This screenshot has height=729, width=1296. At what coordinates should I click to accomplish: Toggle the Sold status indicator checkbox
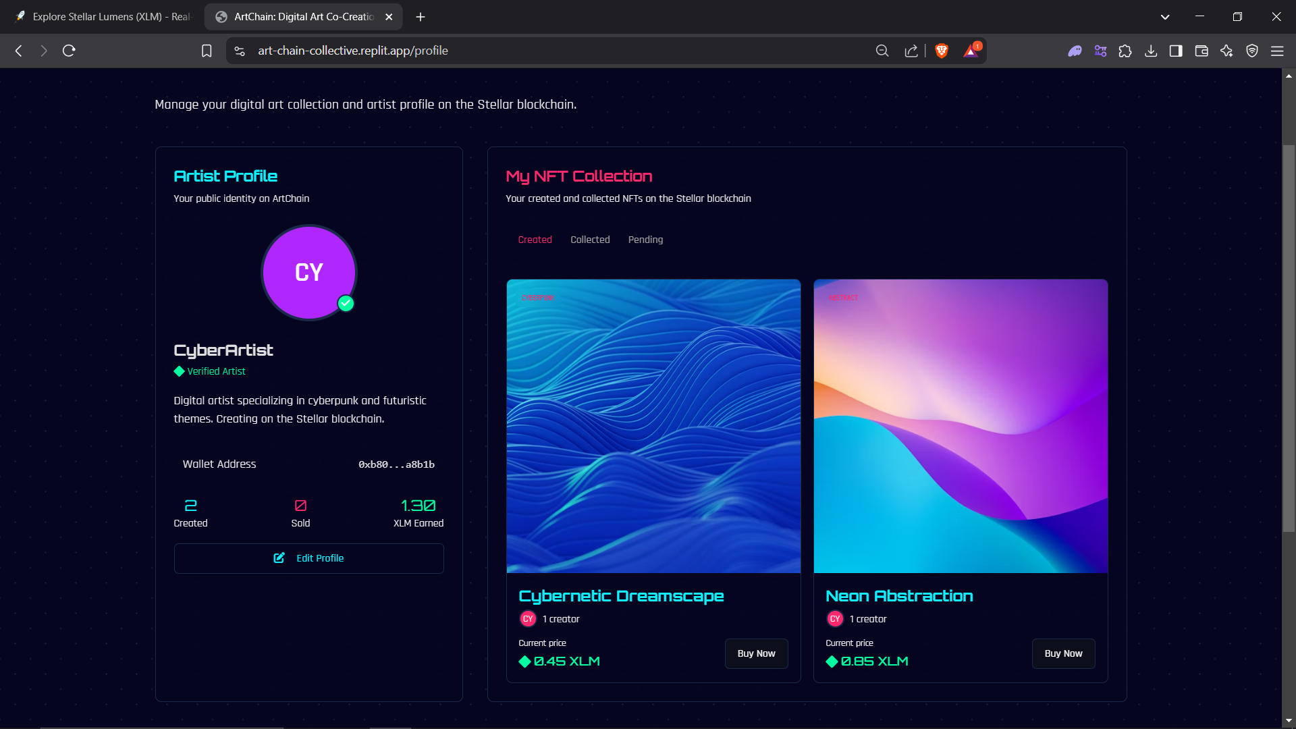(x=300, y=505)
